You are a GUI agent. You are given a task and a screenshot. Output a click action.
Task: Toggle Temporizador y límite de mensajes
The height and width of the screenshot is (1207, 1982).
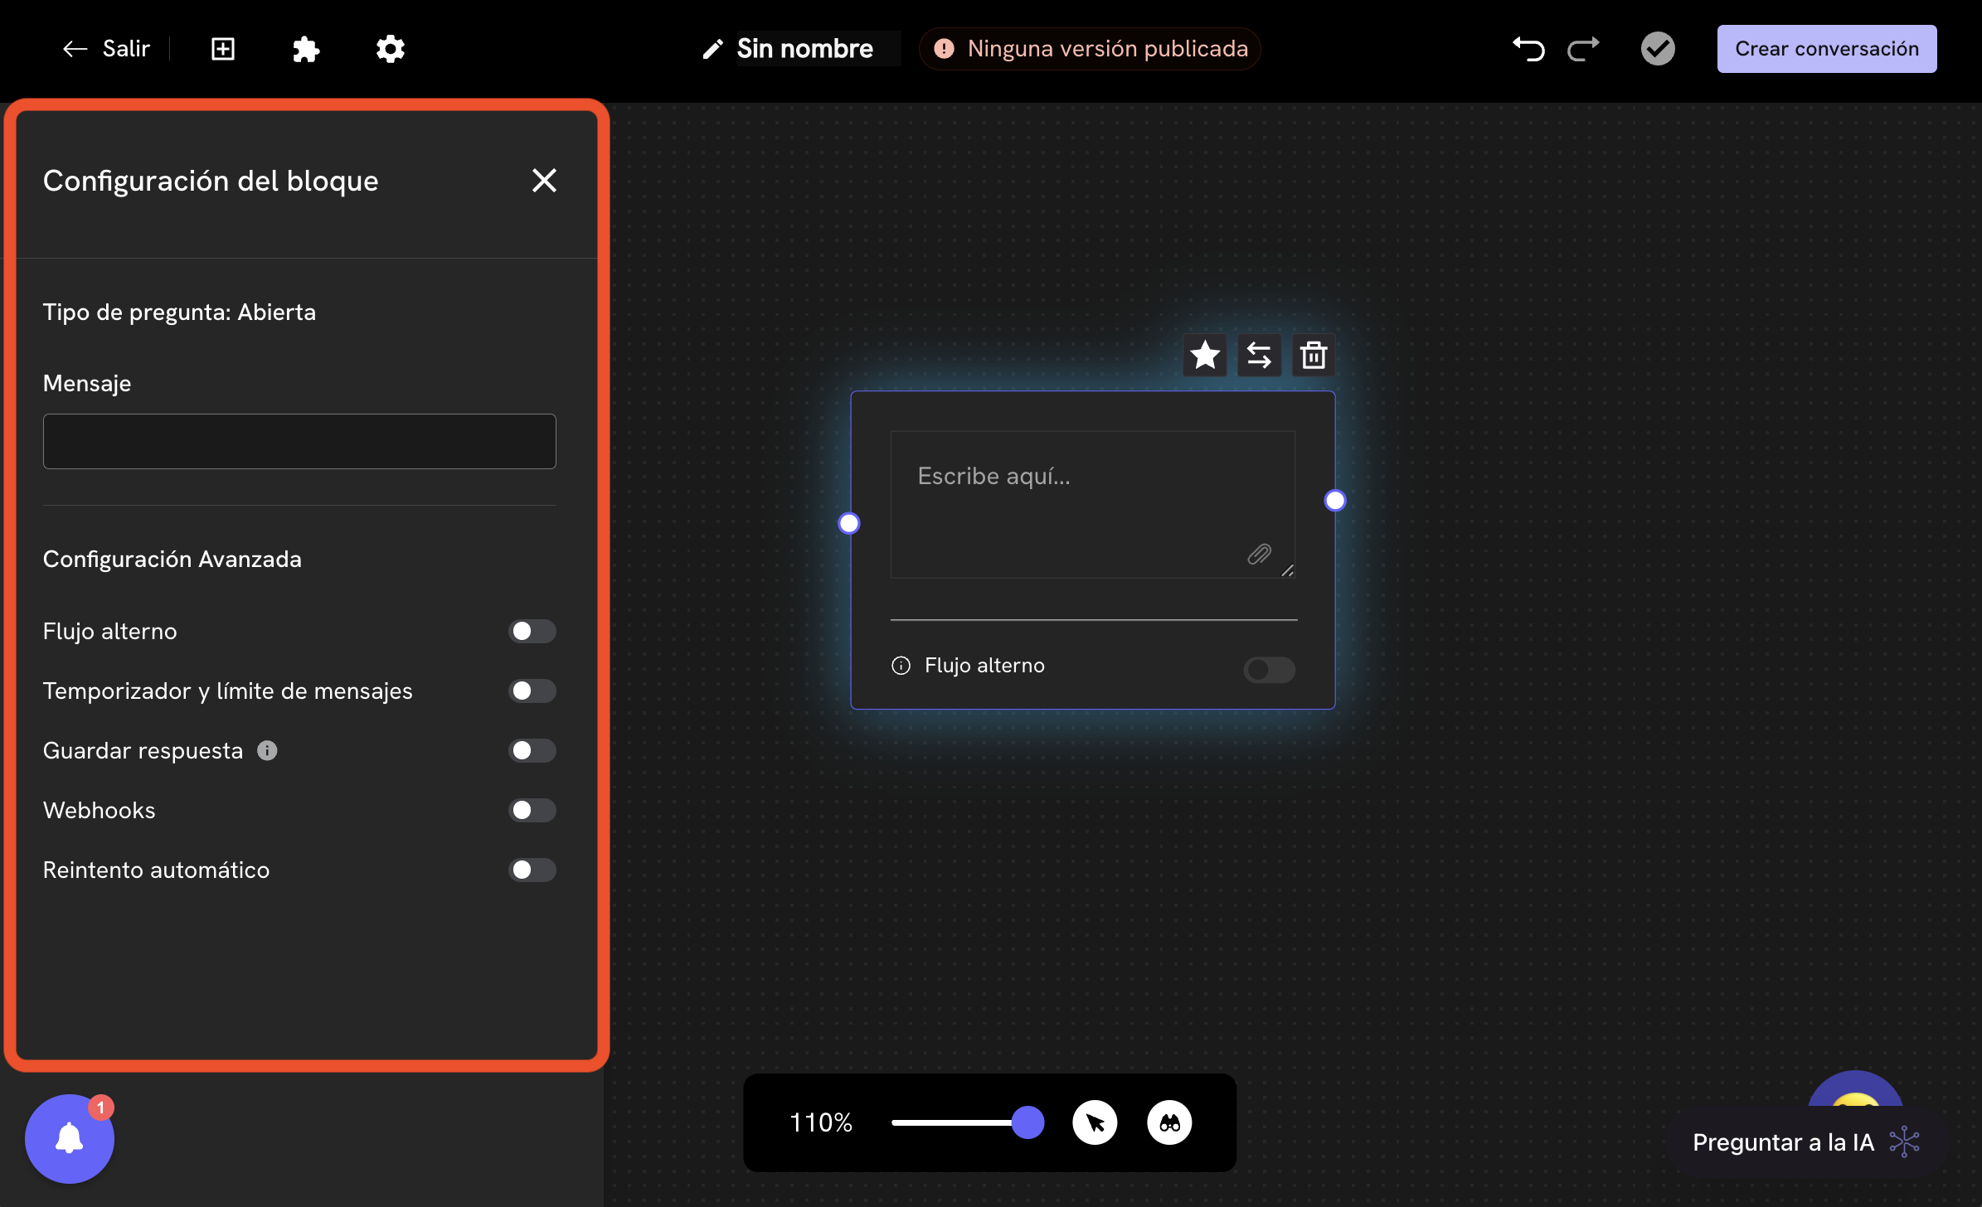click(x=532, y=691)
